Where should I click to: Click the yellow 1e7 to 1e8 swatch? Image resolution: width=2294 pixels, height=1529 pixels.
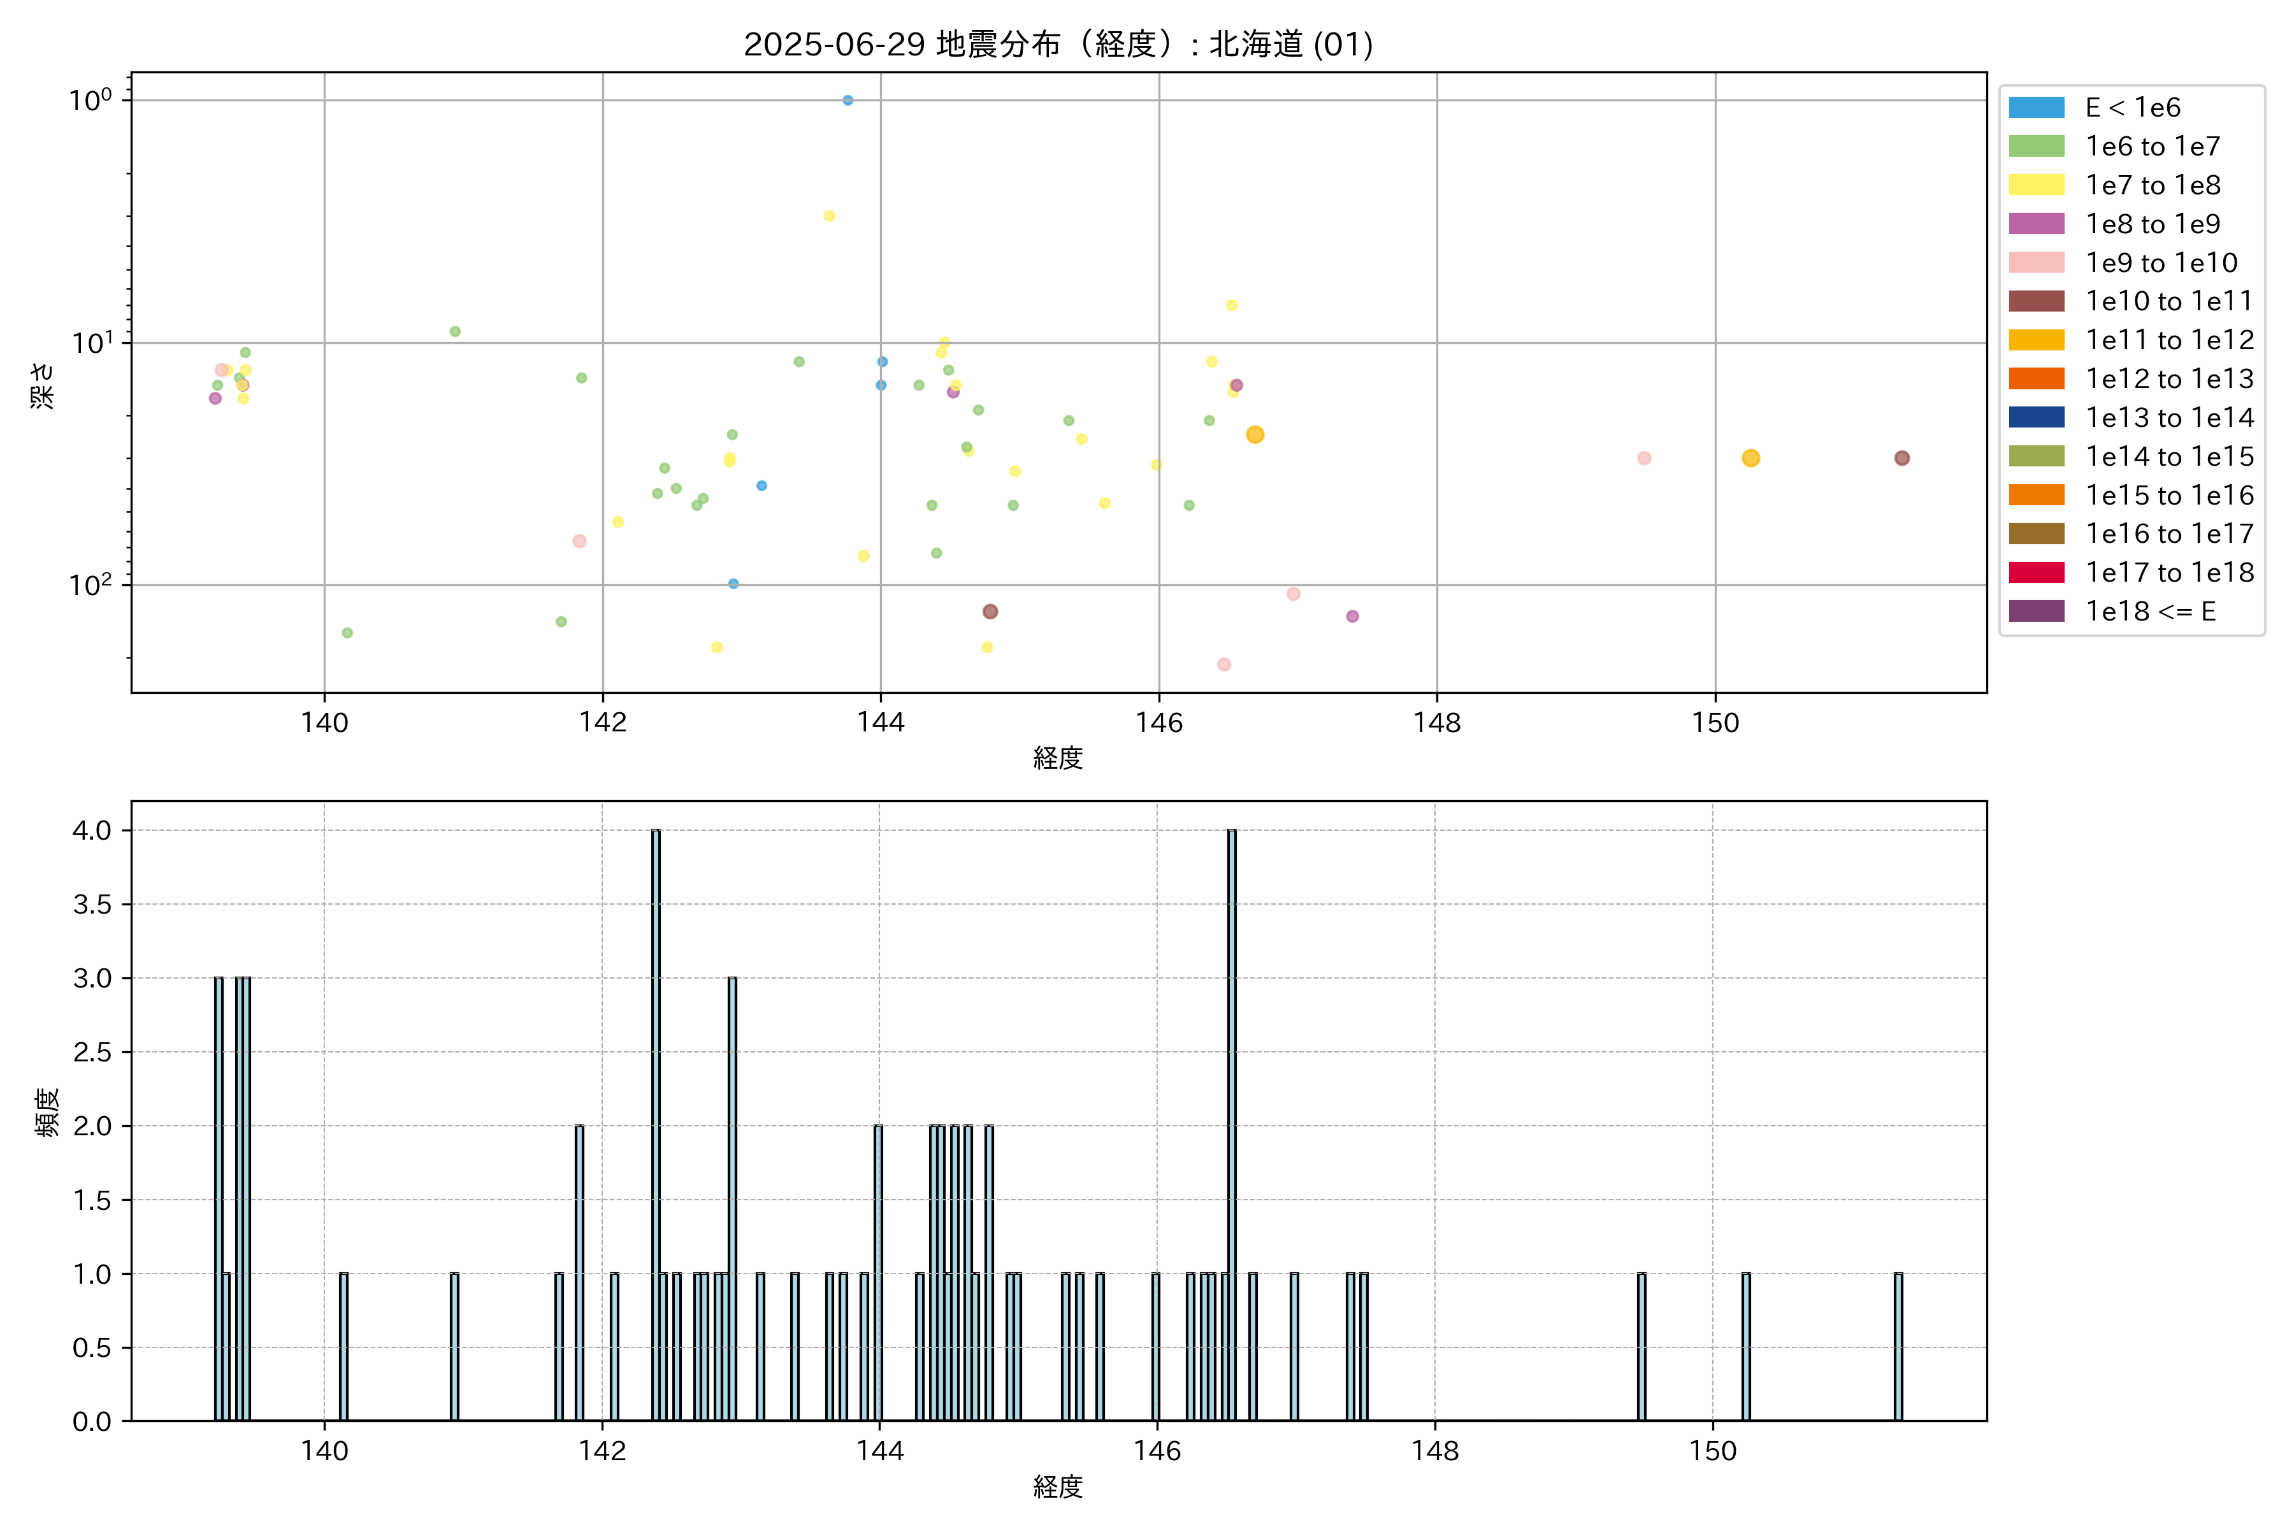coord(2035,185)
